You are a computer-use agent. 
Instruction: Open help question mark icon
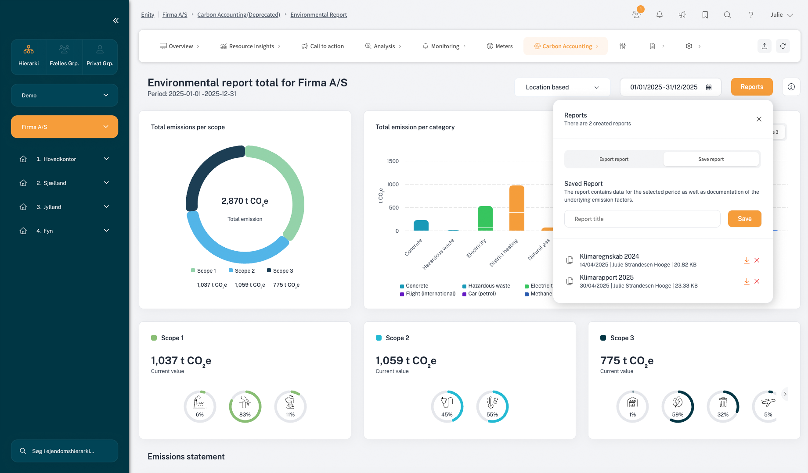coord(751,14)
